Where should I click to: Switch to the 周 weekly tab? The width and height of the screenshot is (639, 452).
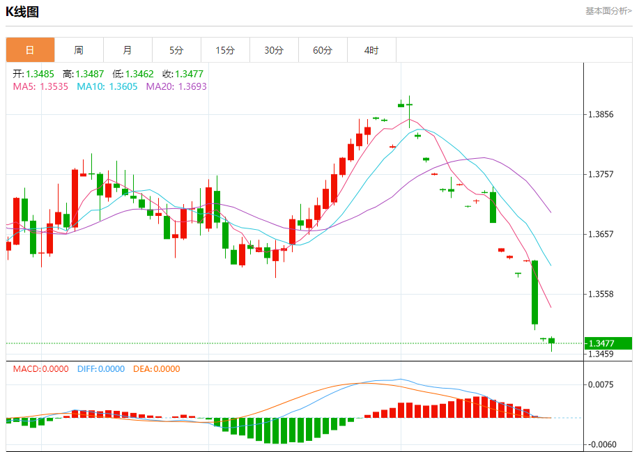[79, 50]
